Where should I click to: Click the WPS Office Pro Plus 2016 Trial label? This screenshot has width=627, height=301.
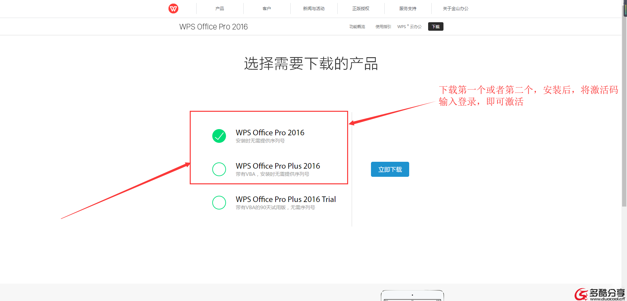tap(286, 199)
